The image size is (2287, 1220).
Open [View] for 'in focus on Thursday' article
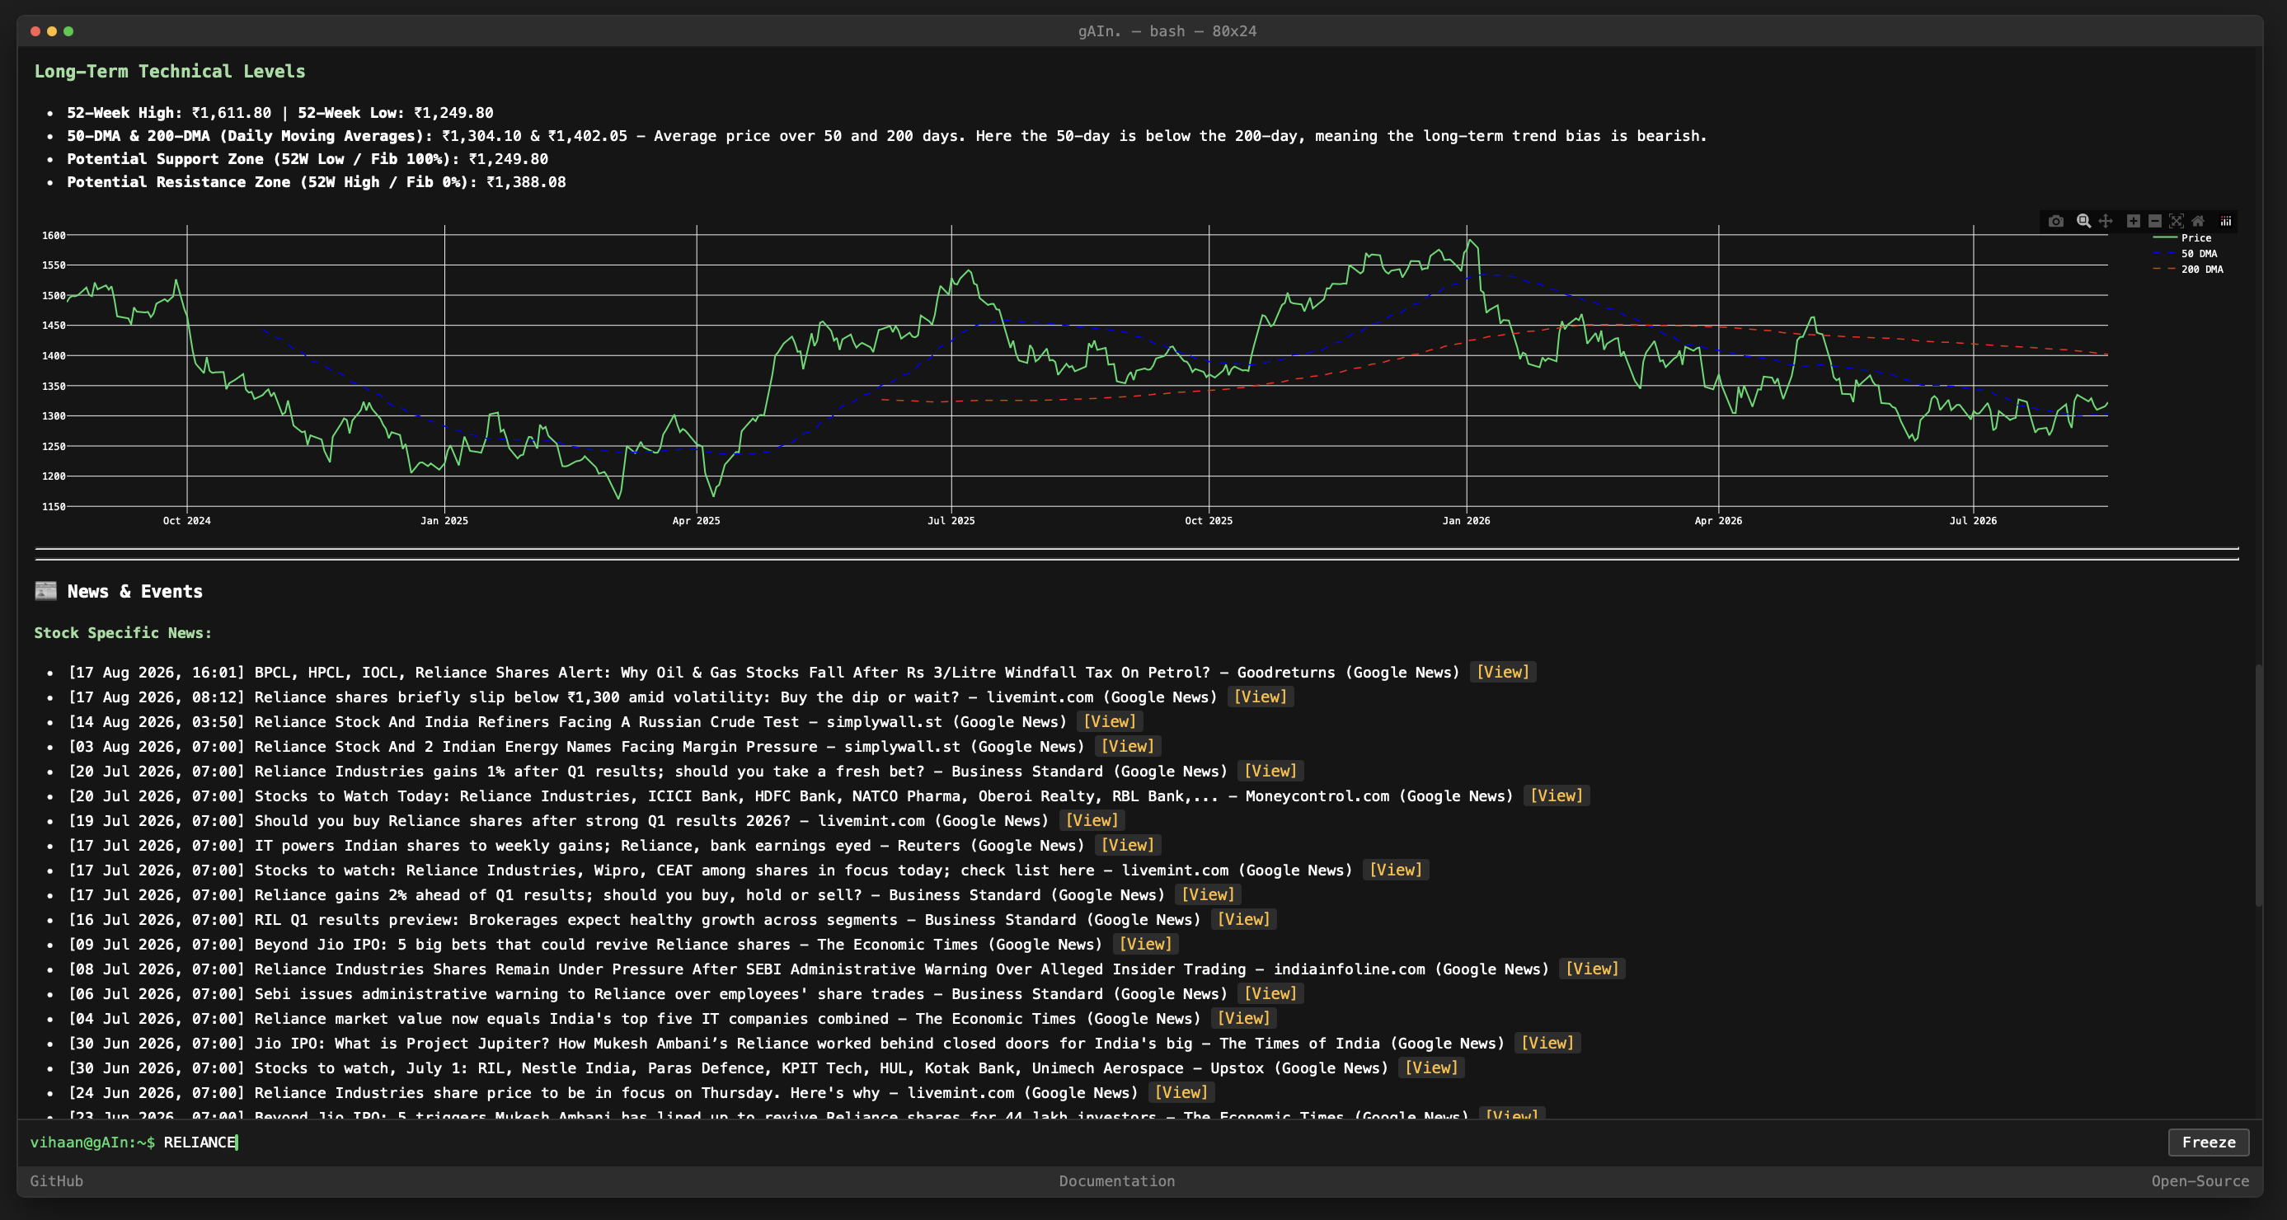(x=1181, y=1093)
